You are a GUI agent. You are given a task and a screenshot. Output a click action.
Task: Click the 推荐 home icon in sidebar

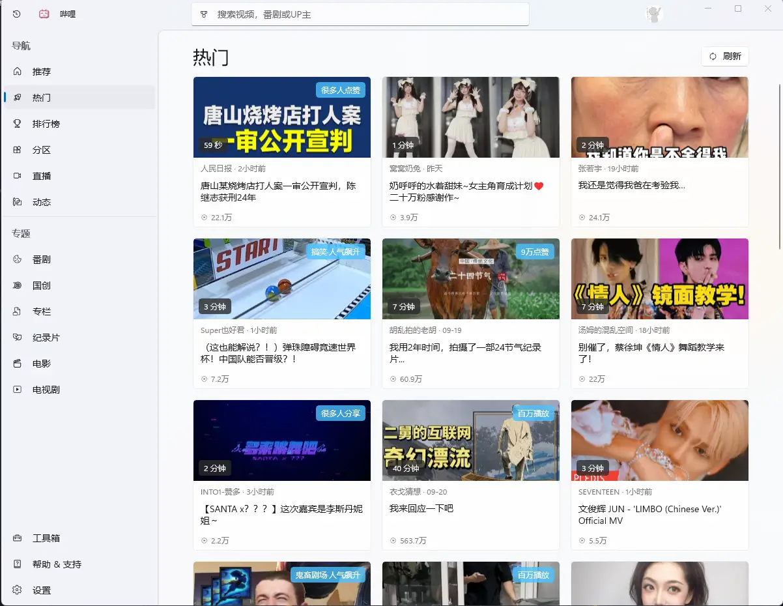[x=18, y=72]
